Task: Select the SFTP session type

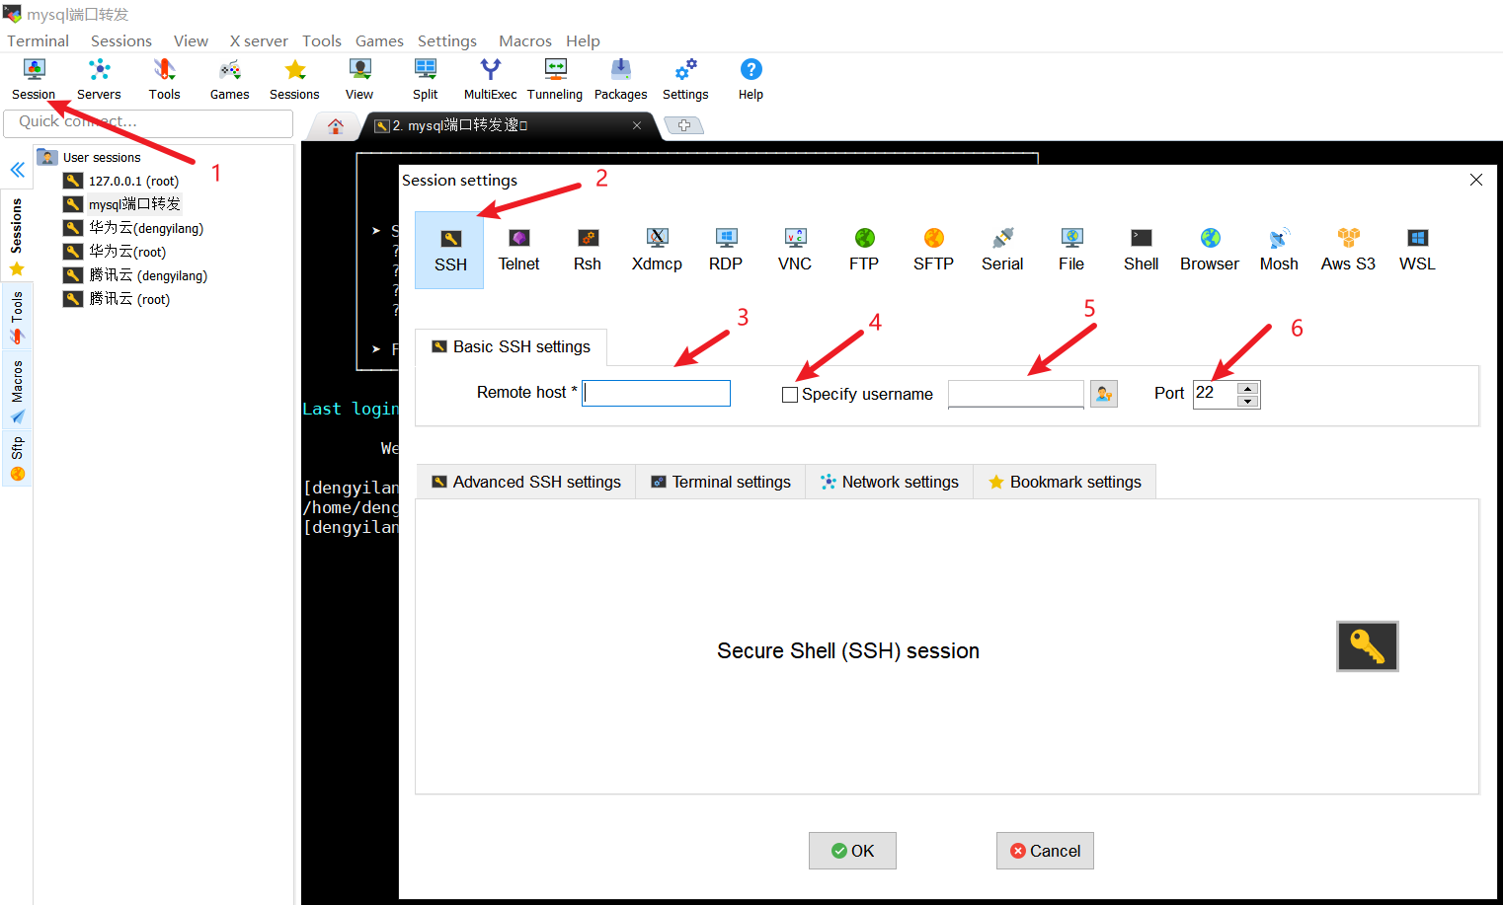Action: (x=933, y=250)
